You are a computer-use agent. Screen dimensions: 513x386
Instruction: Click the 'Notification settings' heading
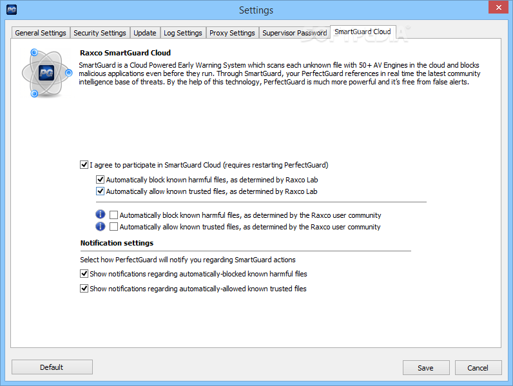click(117, 243)
